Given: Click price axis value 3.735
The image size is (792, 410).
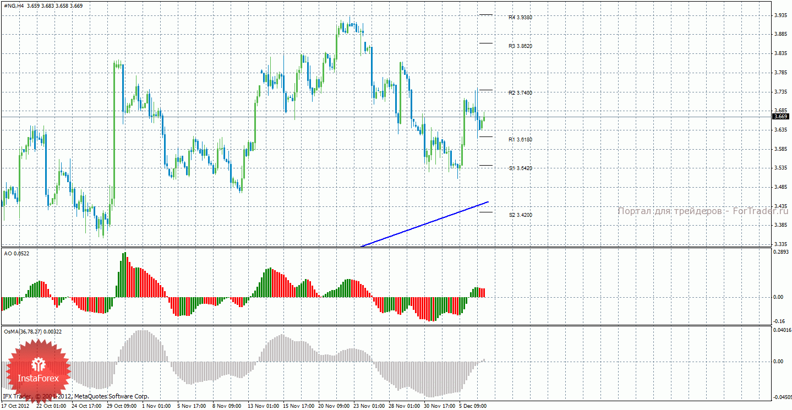Looking at the screenshot, I should 780,92.
